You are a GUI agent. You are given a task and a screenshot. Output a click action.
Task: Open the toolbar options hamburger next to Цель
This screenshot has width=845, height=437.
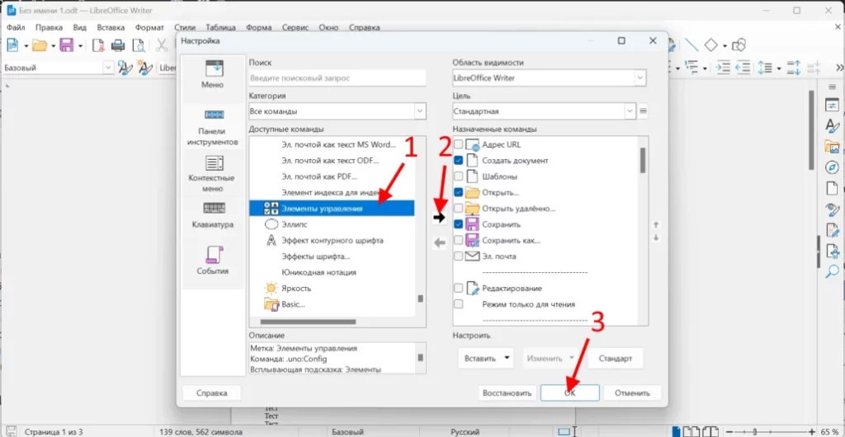tap(643, 111)
